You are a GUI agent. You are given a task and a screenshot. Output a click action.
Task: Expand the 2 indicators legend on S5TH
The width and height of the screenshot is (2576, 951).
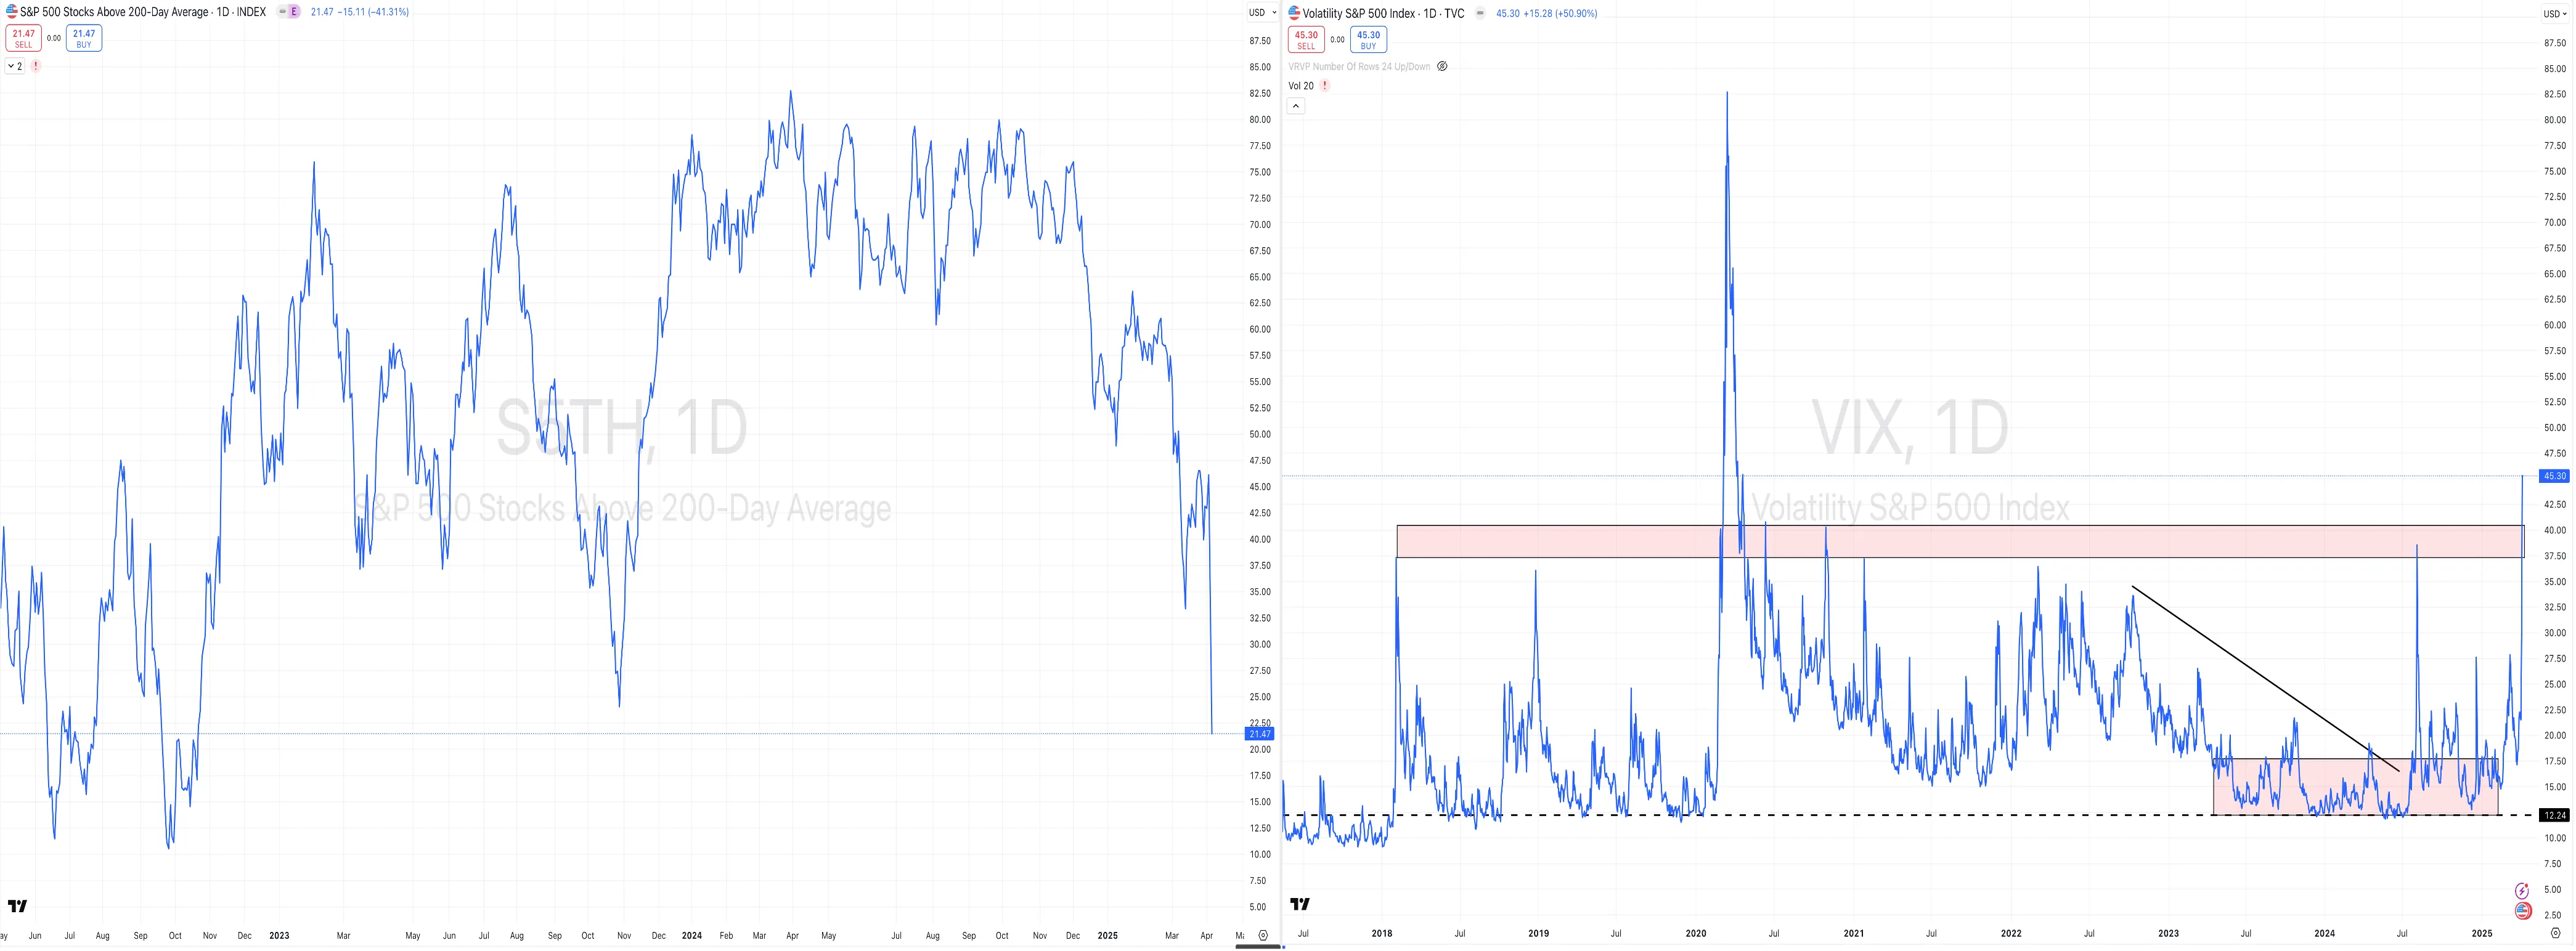(x=15, y=66)
